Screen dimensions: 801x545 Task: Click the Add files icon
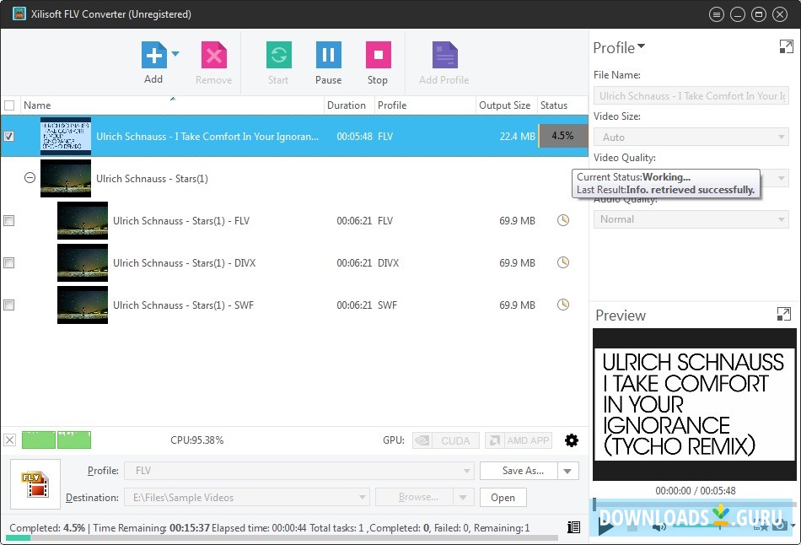coord(153,56)
